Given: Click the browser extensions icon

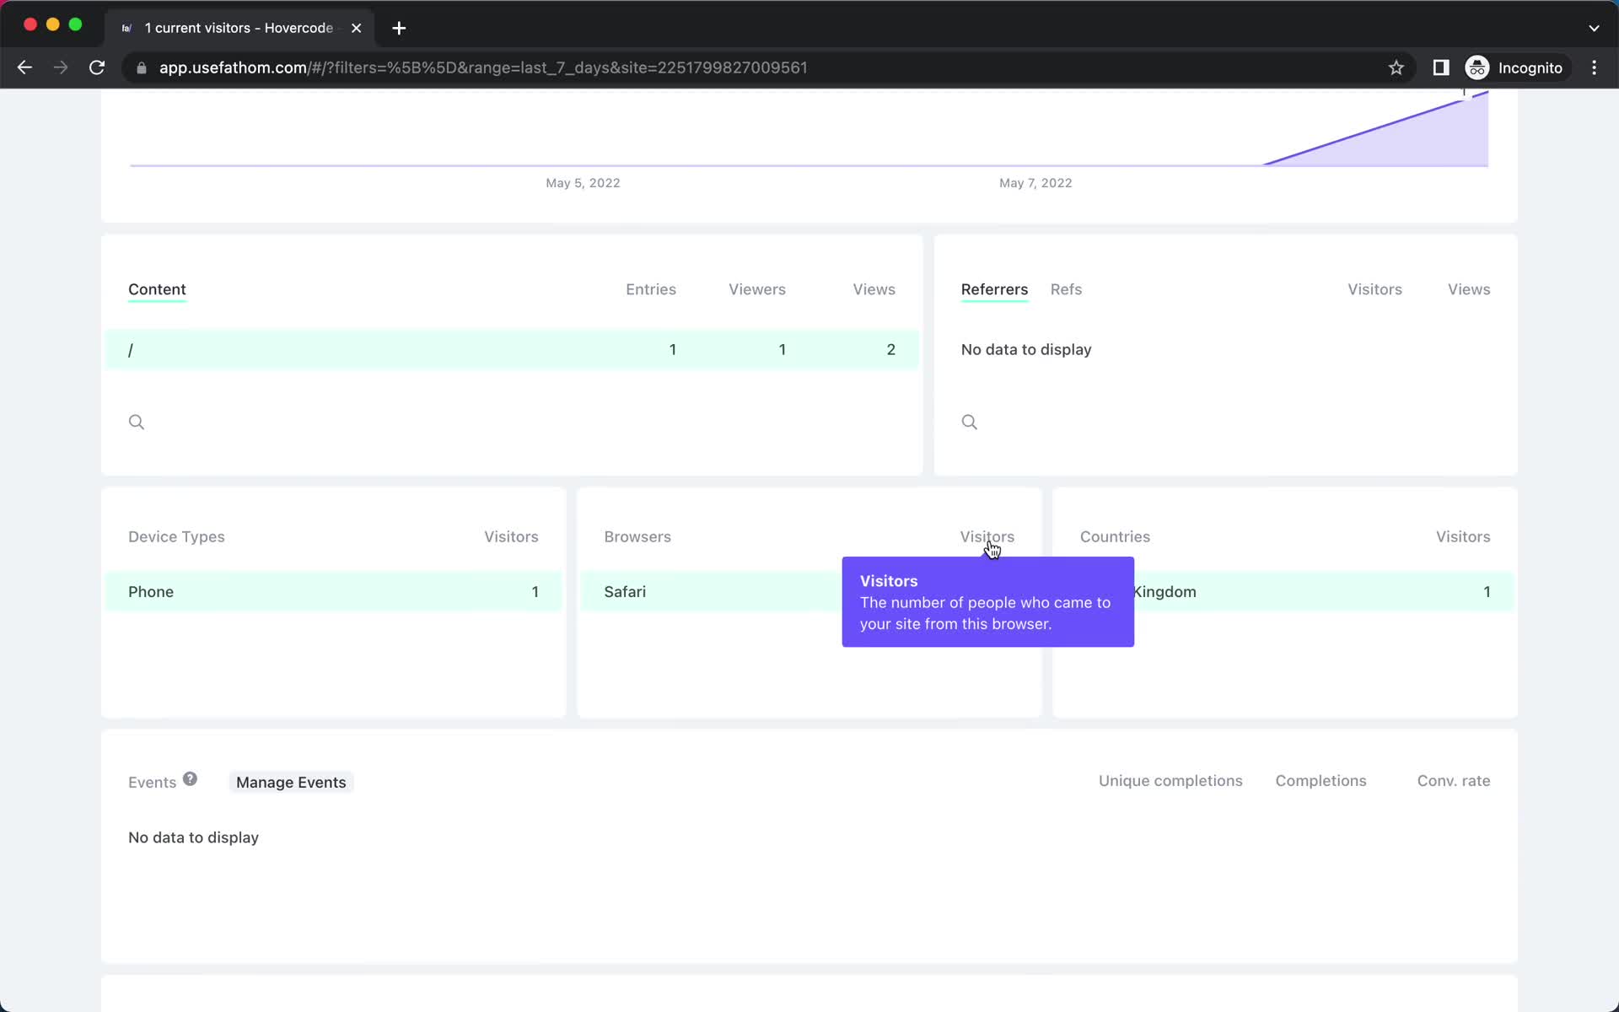Looking at the screenshot, I should click(x=1439, y=67).
